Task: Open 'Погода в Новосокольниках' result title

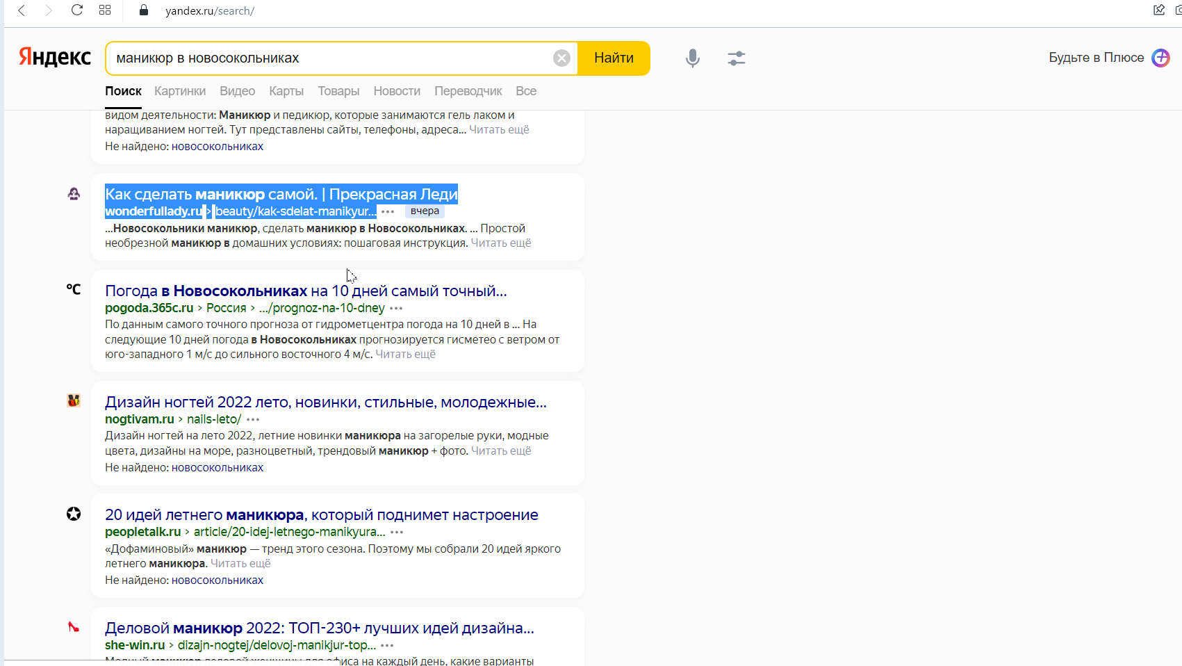Action: point(306,291)
